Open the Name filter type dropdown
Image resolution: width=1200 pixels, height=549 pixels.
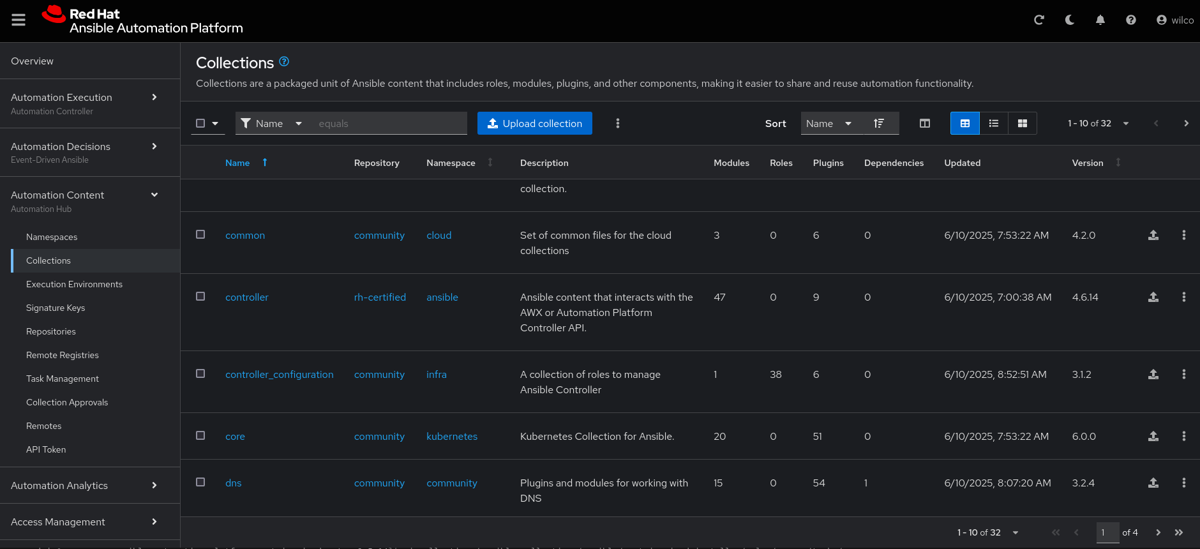(x=271, y=123)
